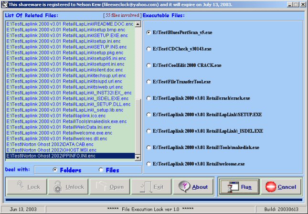Select setup.pkg.enc in file list

pyautogui.click(x=70, y=53)
